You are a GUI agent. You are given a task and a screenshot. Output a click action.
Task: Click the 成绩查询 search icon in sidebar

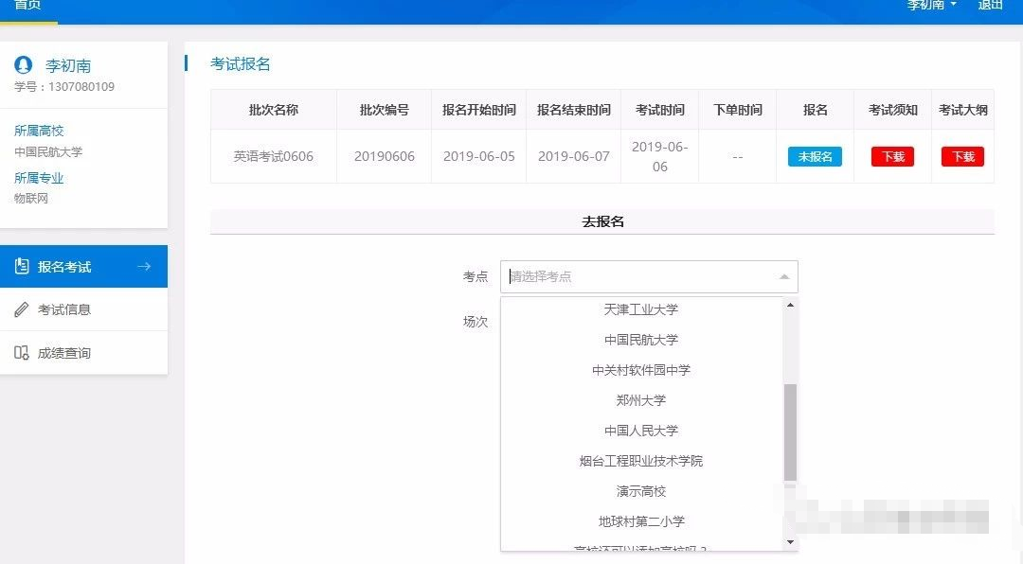(x=22, y=353)
